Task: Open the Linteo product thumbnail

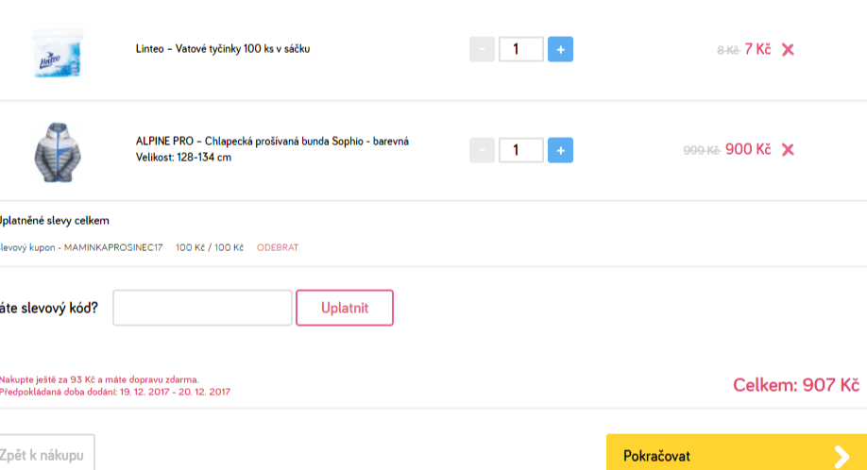Action: 58,53
